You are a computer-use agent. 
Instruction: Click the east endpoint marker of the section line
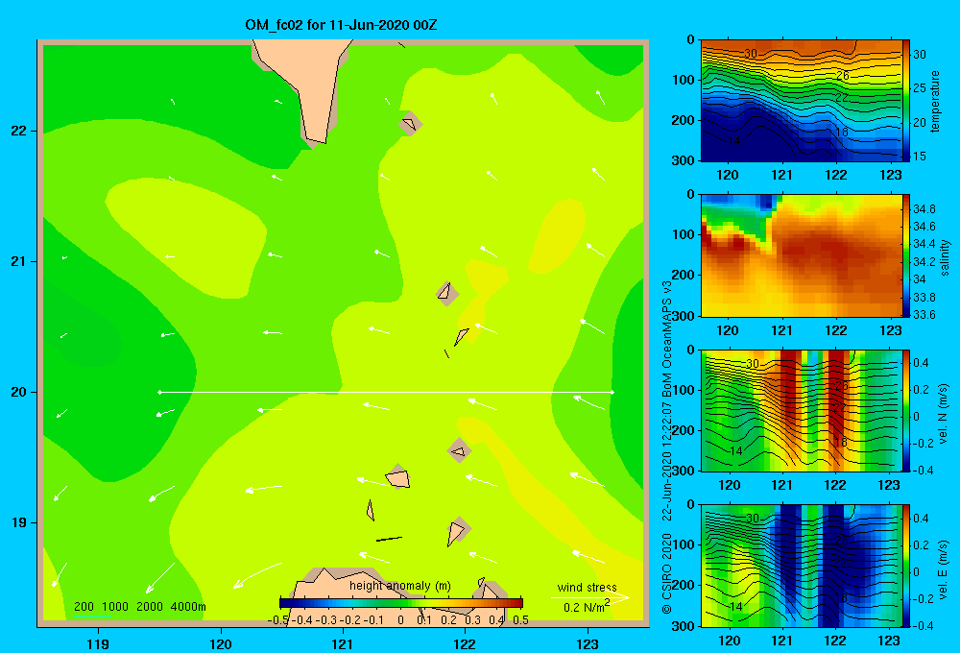coord(612,392)
